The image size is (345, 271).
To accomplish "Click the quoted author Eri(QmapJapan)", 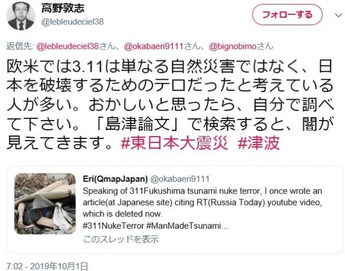I will 115,179.
